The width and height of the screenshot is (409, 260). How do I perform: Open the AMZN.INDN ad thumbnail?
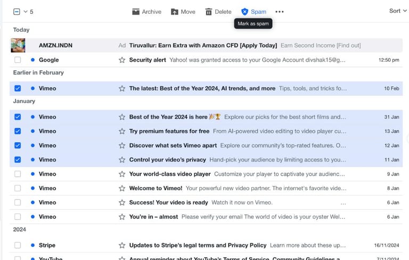pyautogui.click(x=18, y=45)
